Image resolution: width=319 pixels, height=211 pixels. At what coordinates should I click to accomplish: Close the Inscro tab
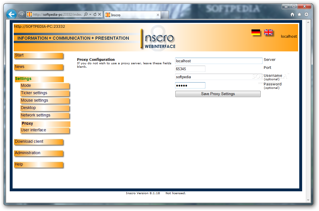[158, 15]
